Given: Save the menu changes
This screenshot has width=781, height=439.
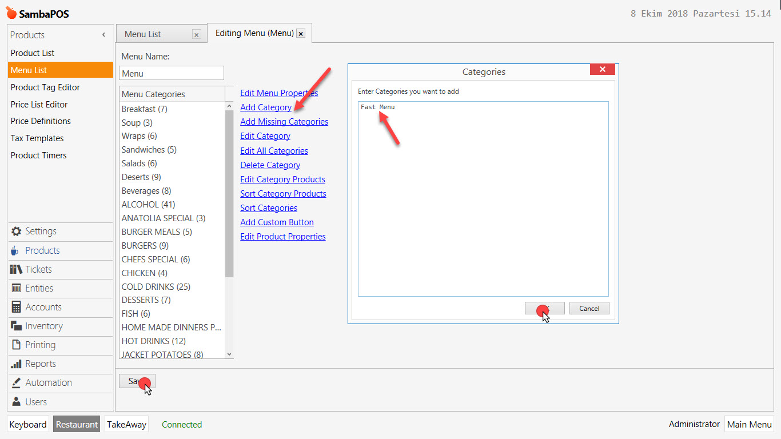Looking at the screenshot, I should 137,381.
